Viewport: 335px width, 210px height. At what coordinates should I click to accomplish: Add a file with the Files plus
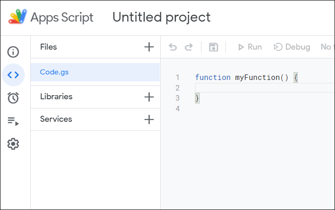tap(149, 47)
